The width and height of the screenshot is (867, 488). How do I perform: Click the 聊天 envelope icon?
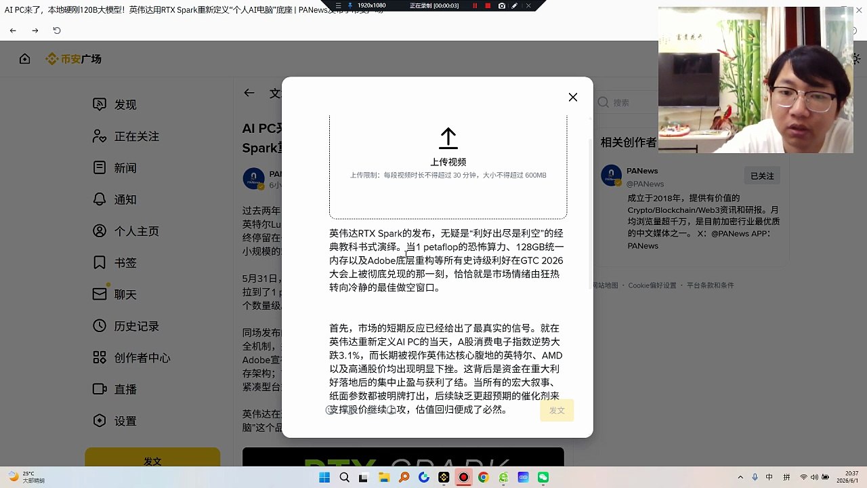tap(100, 294)
